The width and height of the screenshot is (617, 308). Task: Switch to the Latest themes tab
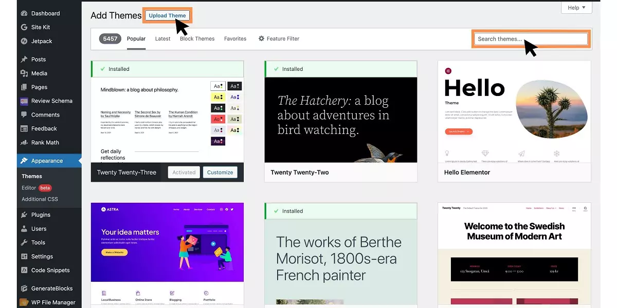162,38
